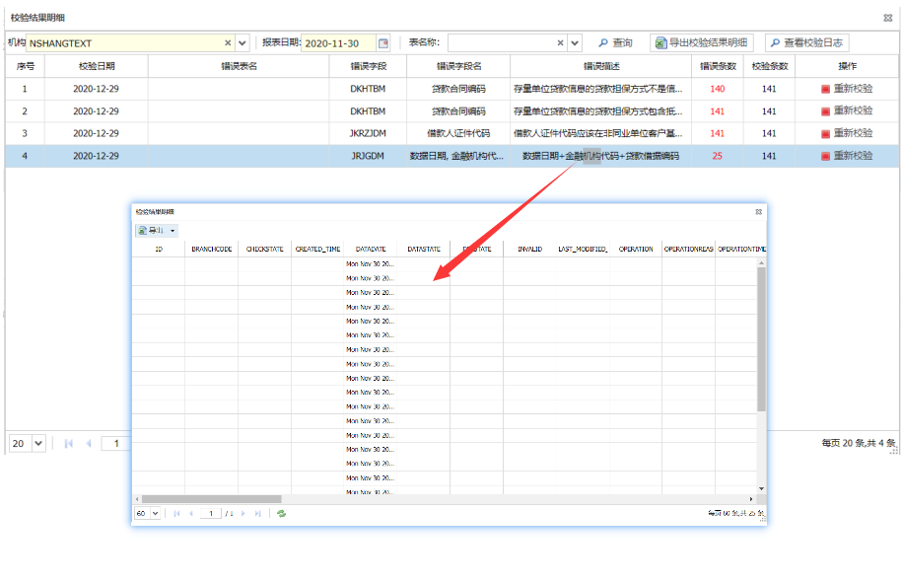Open the popup's 导出 export dropdown

[157, 230]
